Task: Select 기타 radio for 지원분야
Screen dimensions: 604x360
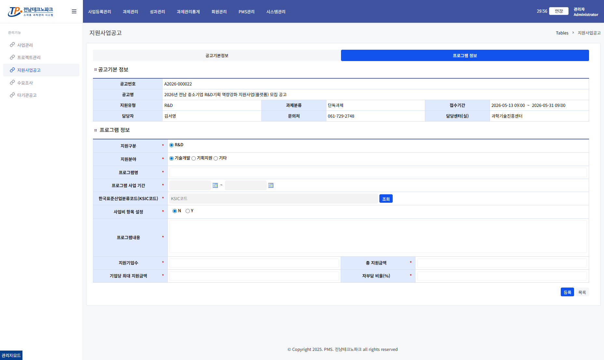Action: pyautogui.click(x=216, y=159)
